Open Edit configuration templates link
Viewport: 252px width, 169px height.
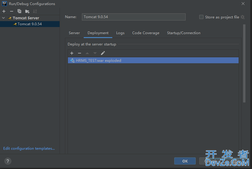pos(29,149)
